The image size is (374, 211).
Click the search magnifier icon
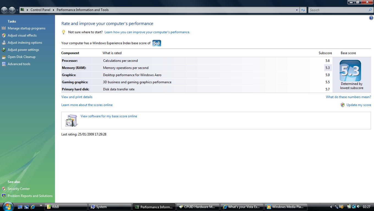point(370,10)
